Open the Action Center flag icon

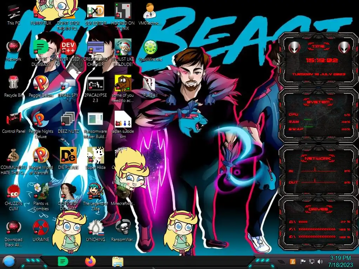[x=303, y=261]
